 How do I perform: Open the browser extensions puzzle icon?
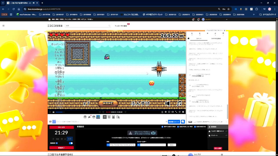[x=257, y=9]
